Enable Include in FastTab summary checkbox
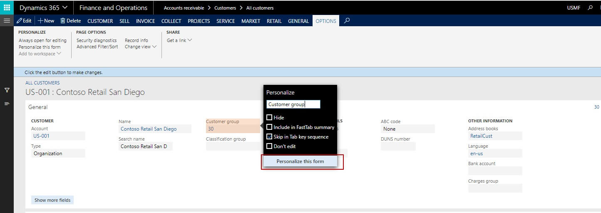601x213 pixels. click(x=269, y=127)
